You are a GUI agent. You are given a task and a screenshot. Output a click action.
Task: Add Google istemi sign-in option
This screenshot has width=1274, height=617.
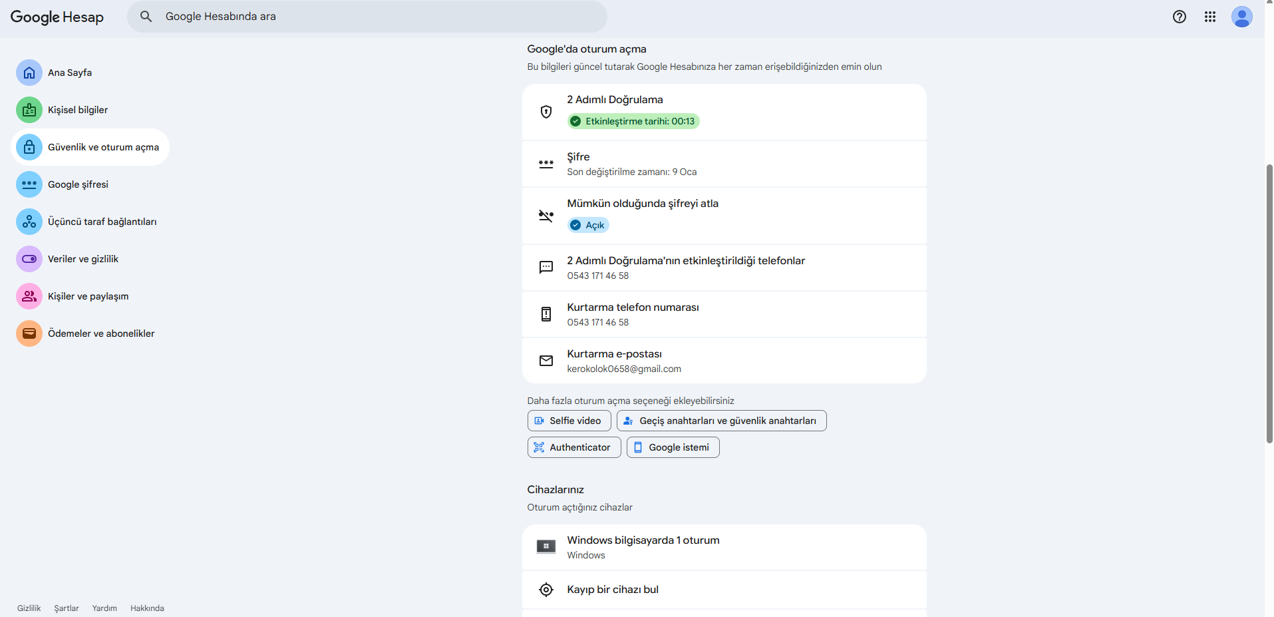click(x=673, y=447)
